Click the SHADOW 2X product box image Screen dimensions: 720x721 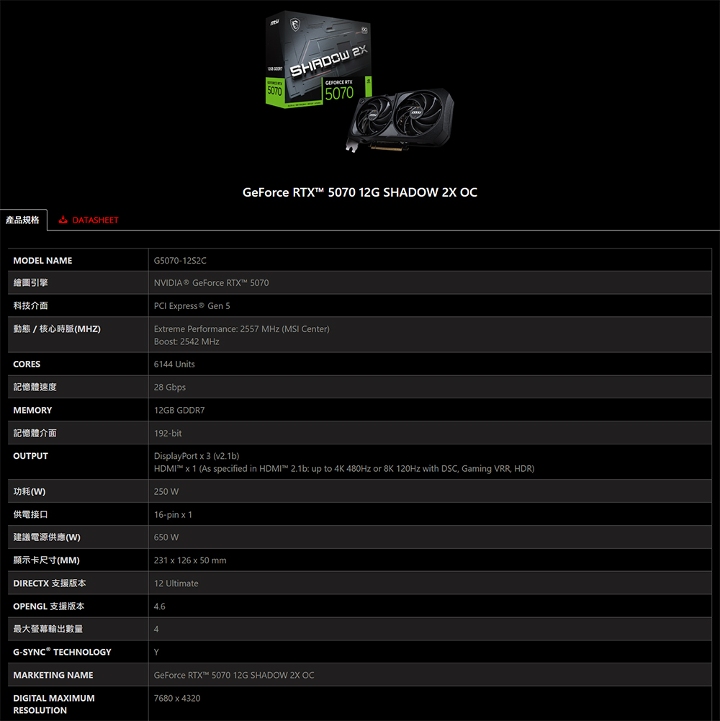click(318, 61)
